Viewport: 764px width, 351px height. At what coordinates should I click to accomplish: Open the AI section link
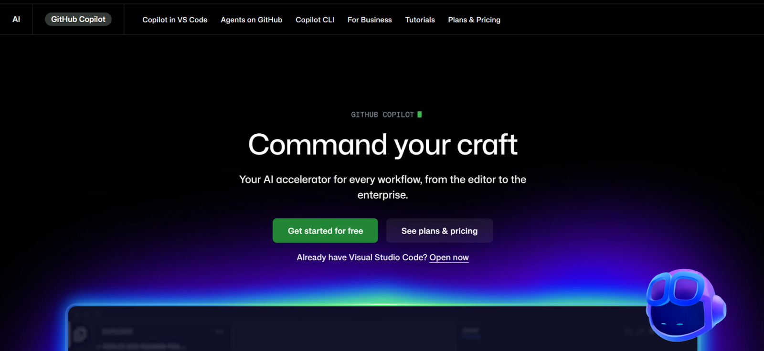16,20
